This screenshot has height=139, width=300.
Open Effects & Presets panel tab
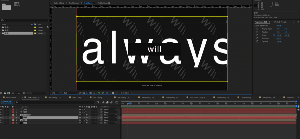pyautogui.click(x=280, y=22)
